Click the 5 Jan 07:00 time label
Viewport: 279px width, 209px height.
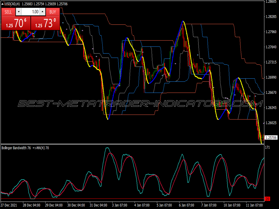(x=164, y=205)
